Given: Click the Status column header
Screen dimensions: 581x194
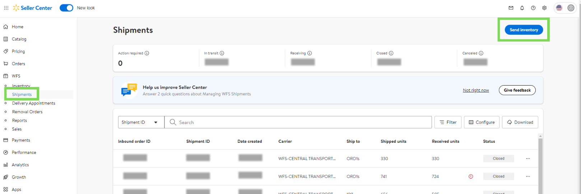Looking at the screenshot, I should (x=489, y=141).
